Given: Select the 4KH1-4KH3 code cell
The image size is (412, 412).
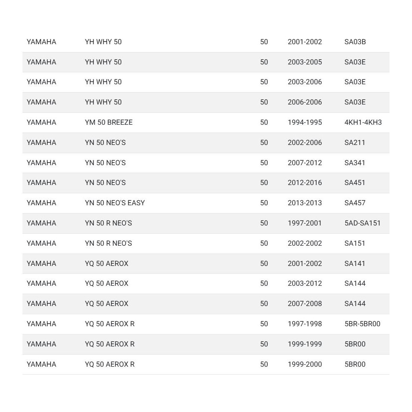Looking at the screenshot, I should [x=363, y=122].
